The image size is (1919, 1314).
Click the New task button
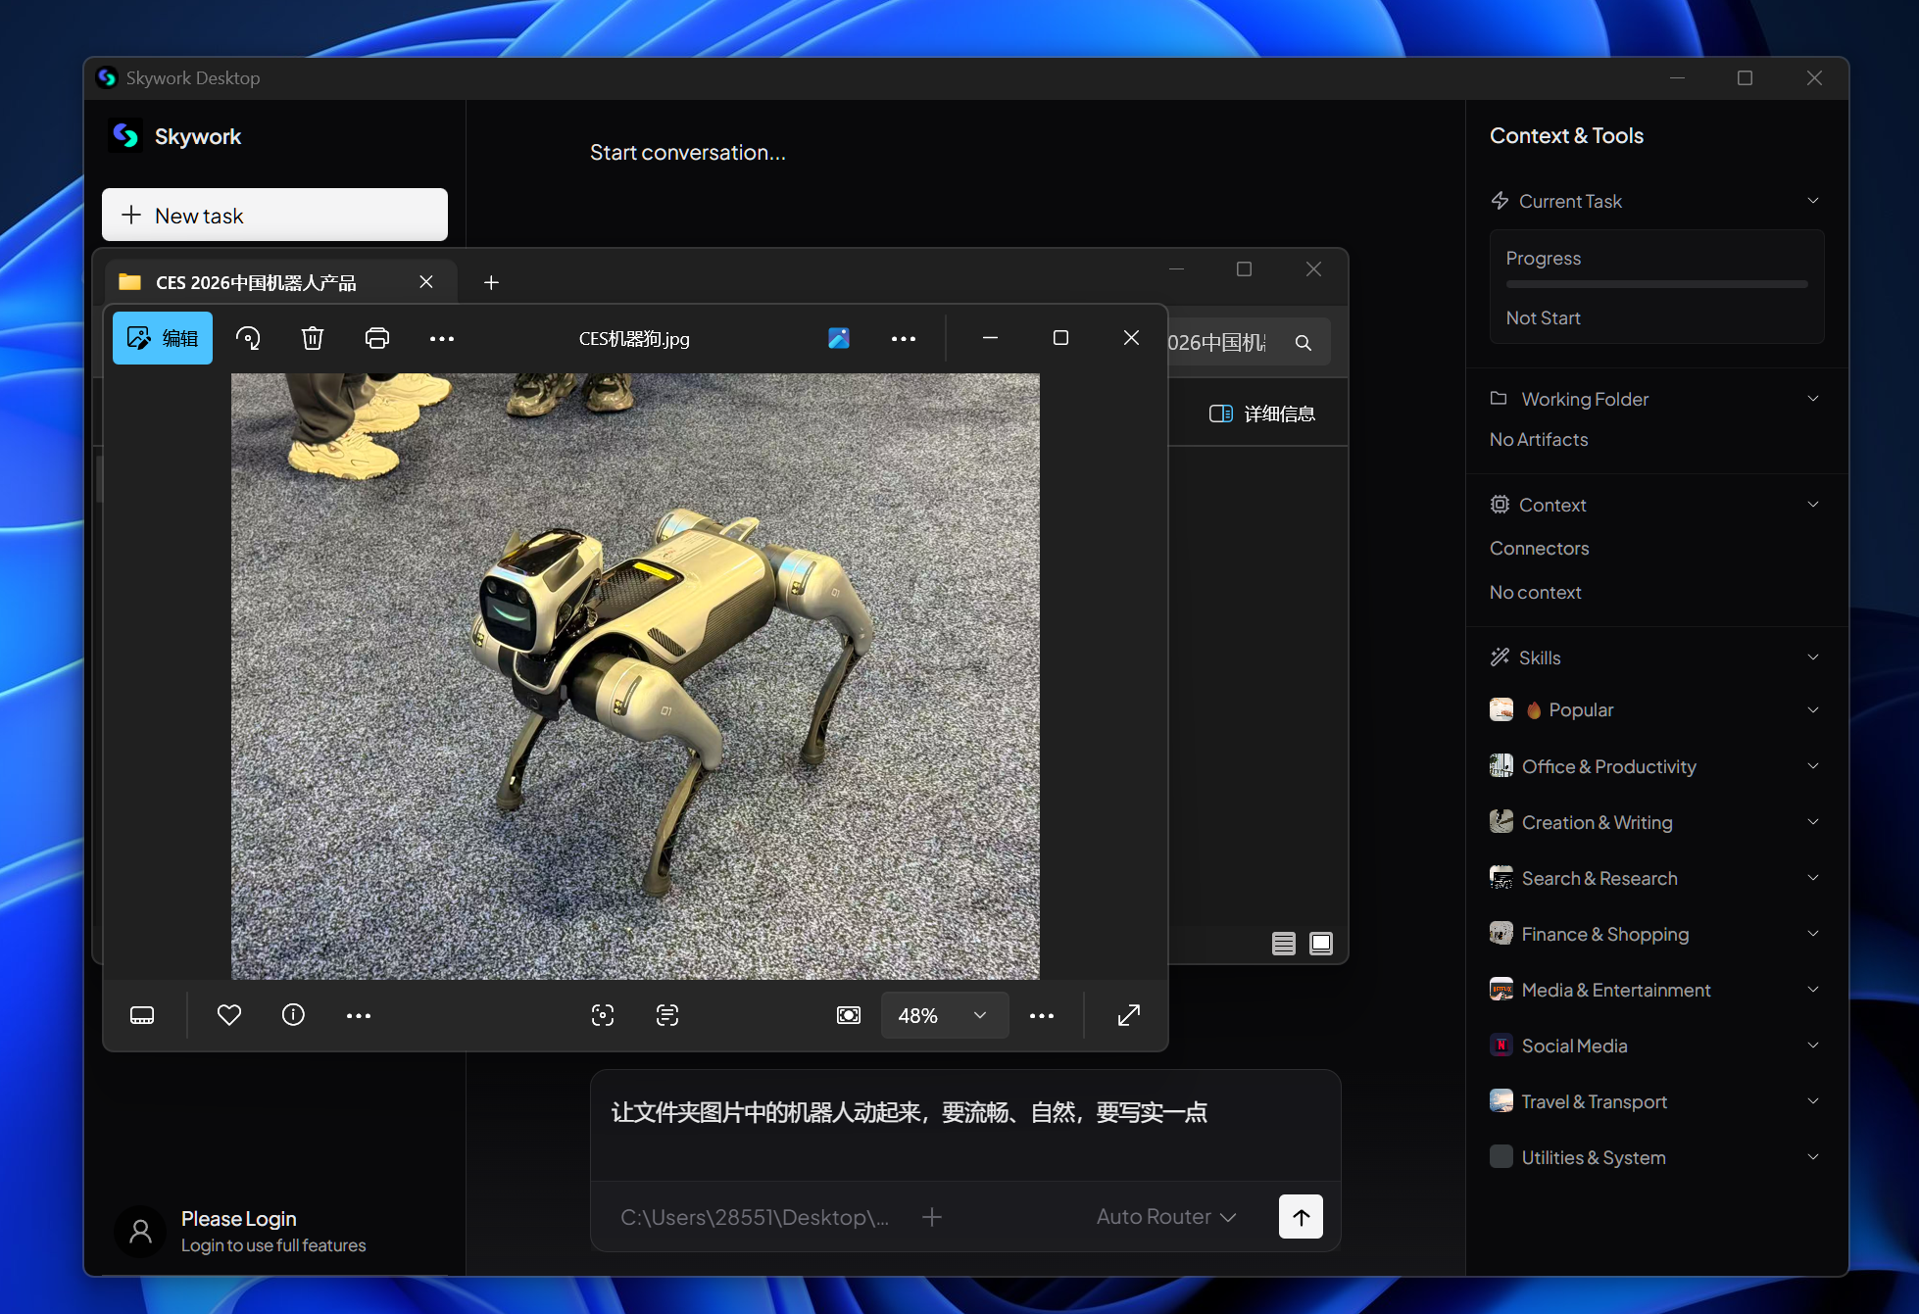pyautogui.click(x=274, y=216)
